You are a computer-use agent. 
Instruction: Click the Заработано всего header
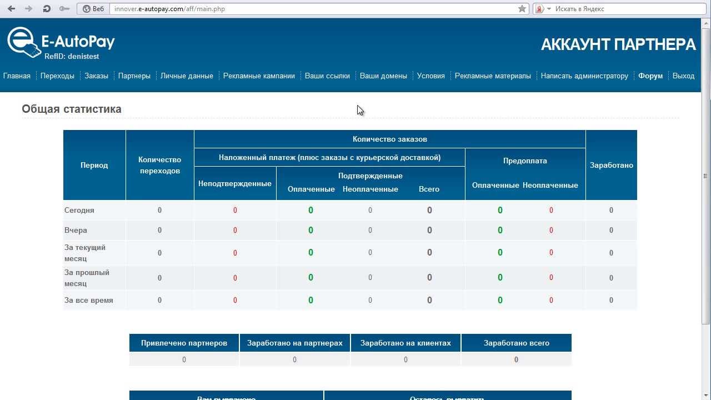(x=517, y=343)
